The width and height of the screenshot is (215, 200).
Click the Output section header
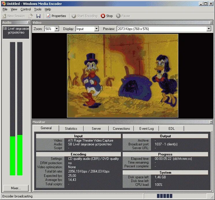tap(165, 136)
